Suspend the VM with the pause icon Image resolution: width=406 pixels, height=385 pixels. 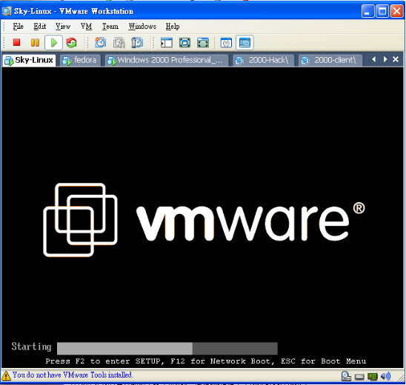point(35,42)
